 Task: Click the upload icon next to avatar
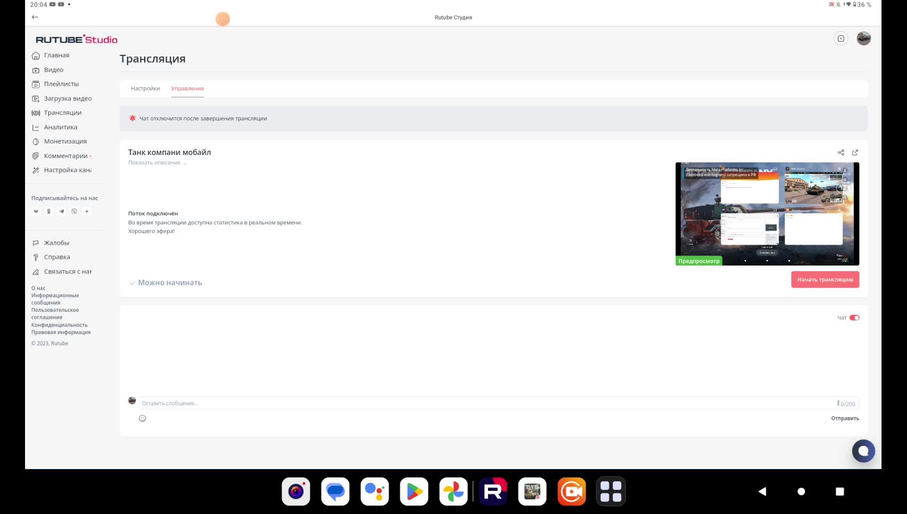click(x=841, y=39)
